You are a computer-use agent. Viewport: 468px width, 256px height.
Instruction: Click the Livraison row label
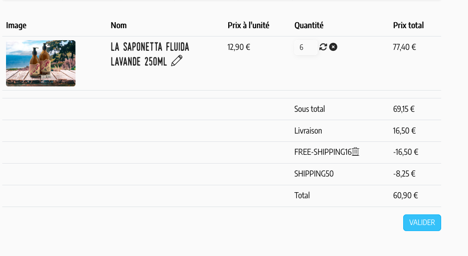coord(308,131)
